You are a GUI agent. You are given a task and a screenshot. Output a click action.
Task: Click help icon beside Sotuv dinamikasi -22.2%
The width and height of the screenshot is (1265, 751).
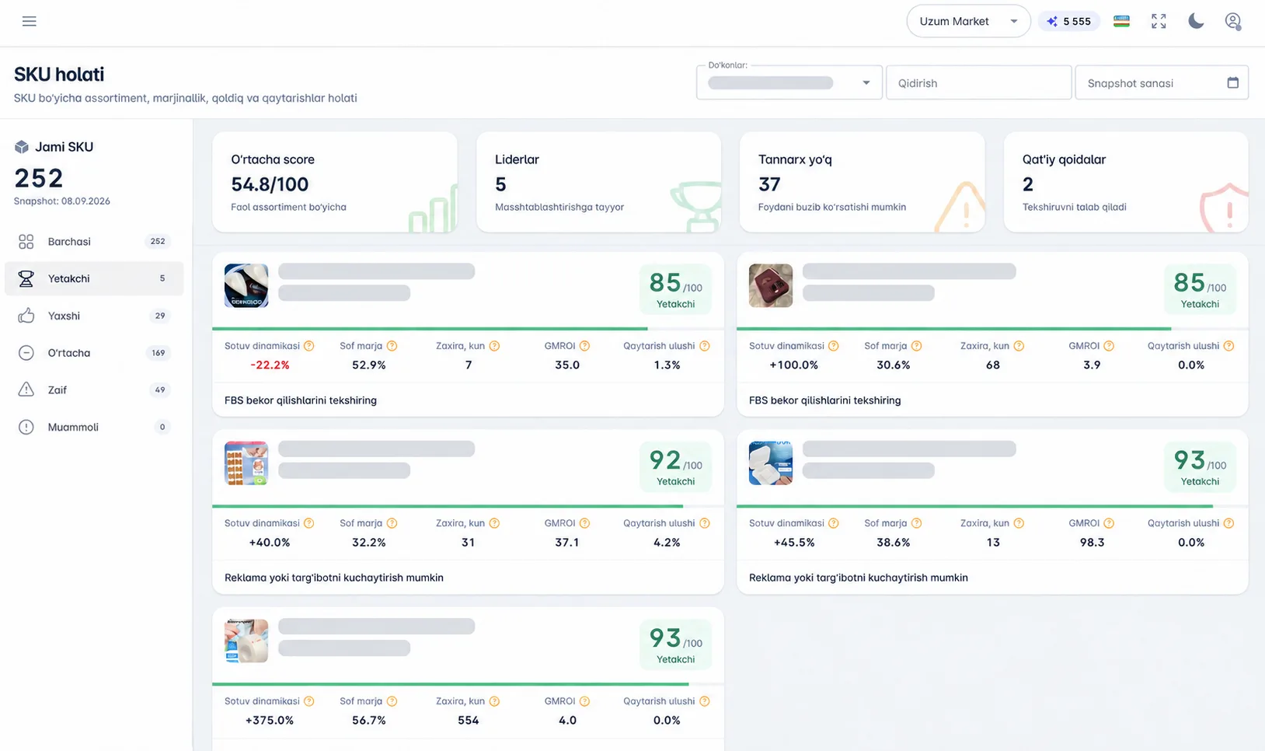click(309, 346)
